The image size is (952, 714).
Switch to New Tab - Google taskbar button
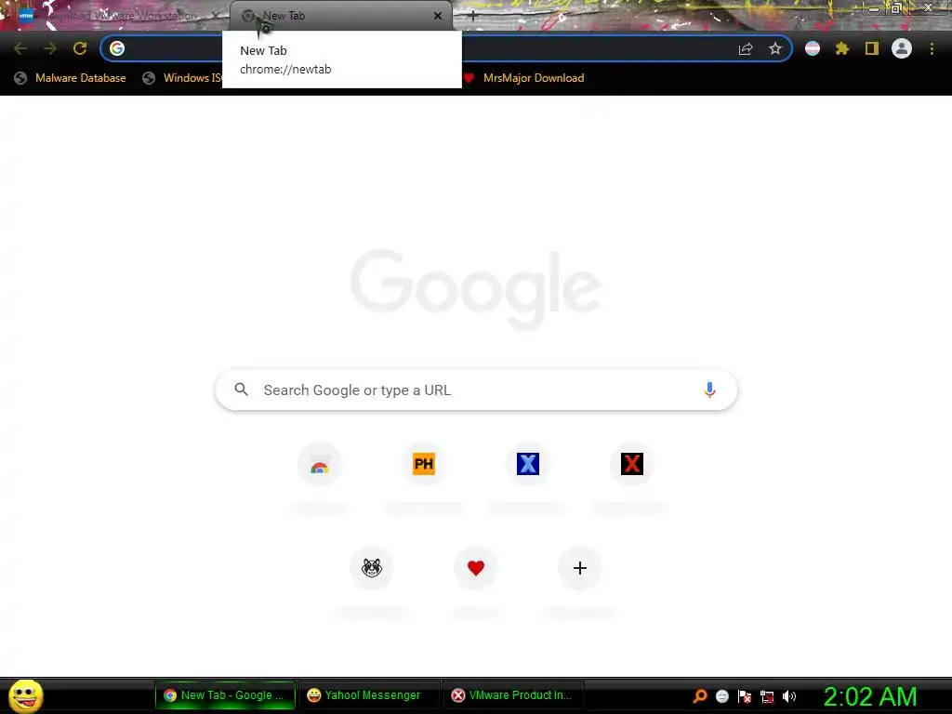click(225, 695)
